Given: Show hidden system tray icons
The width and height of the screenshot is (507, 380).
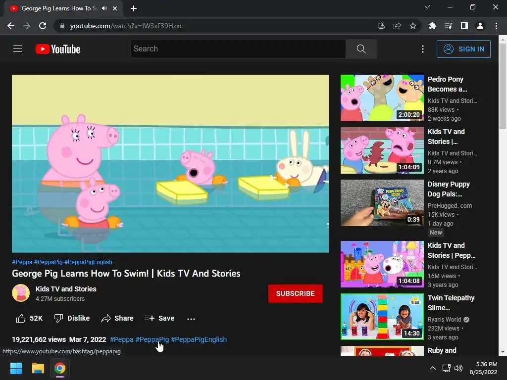Looking at the screenshot, I should [432, 368].
